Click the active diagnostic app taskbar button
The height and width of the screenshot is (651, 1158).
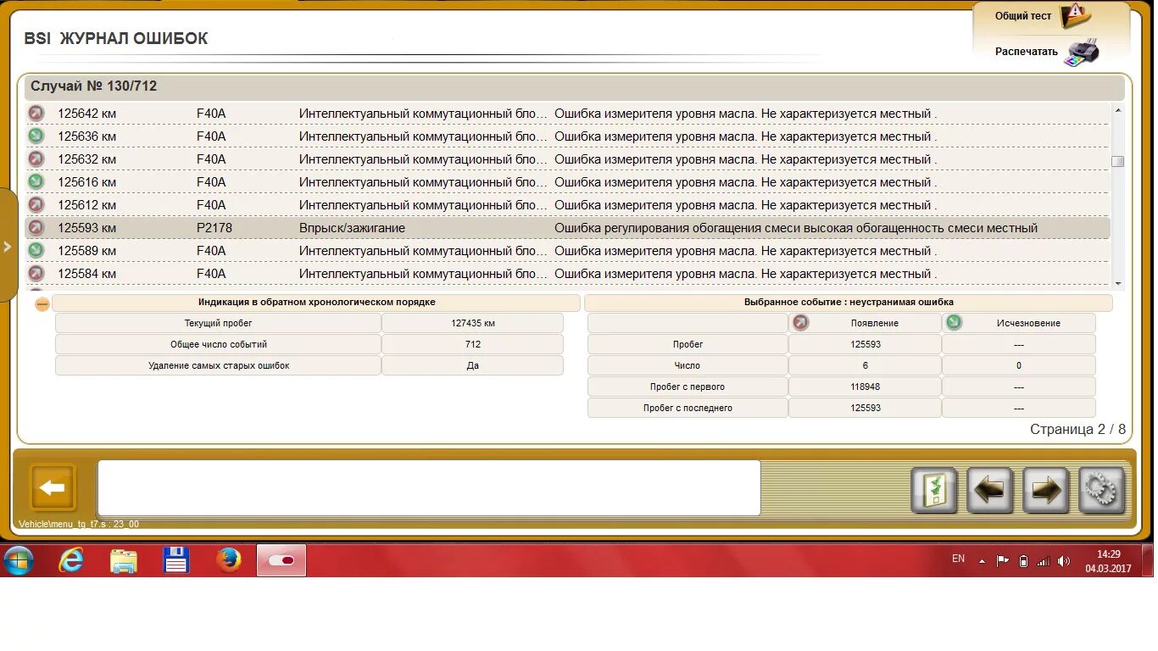[281, 560]
